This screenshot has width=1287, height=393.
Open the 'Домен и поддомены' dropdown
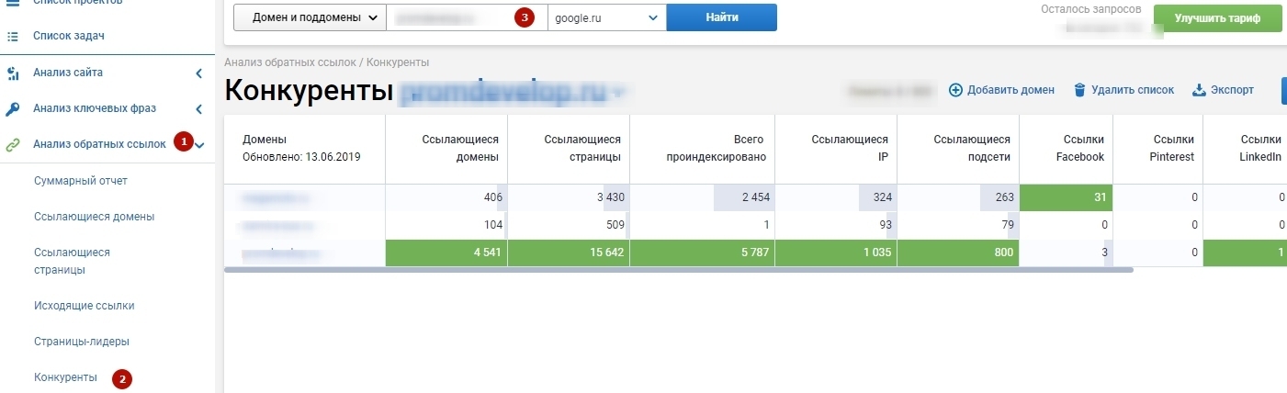point(310,17)
